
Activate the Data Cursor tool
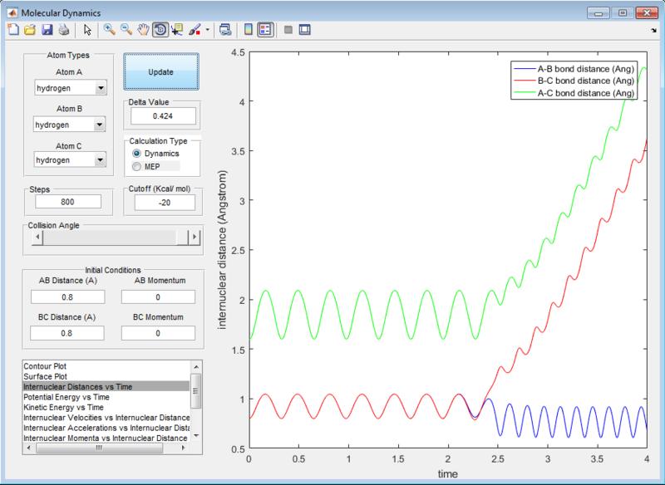pos(177,30)
